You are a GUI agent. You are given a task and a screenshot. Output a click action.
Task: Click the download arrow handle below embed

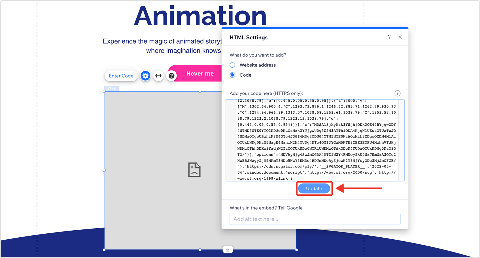228,250
